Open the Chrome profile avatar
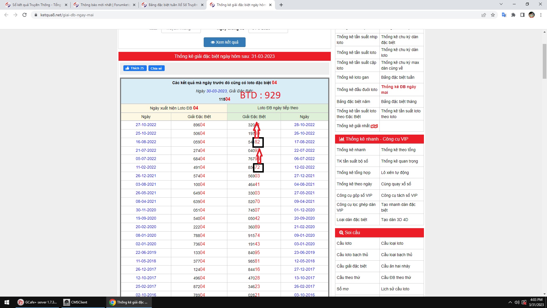This screenshot has height=308, width=547. tap(532, 15)
